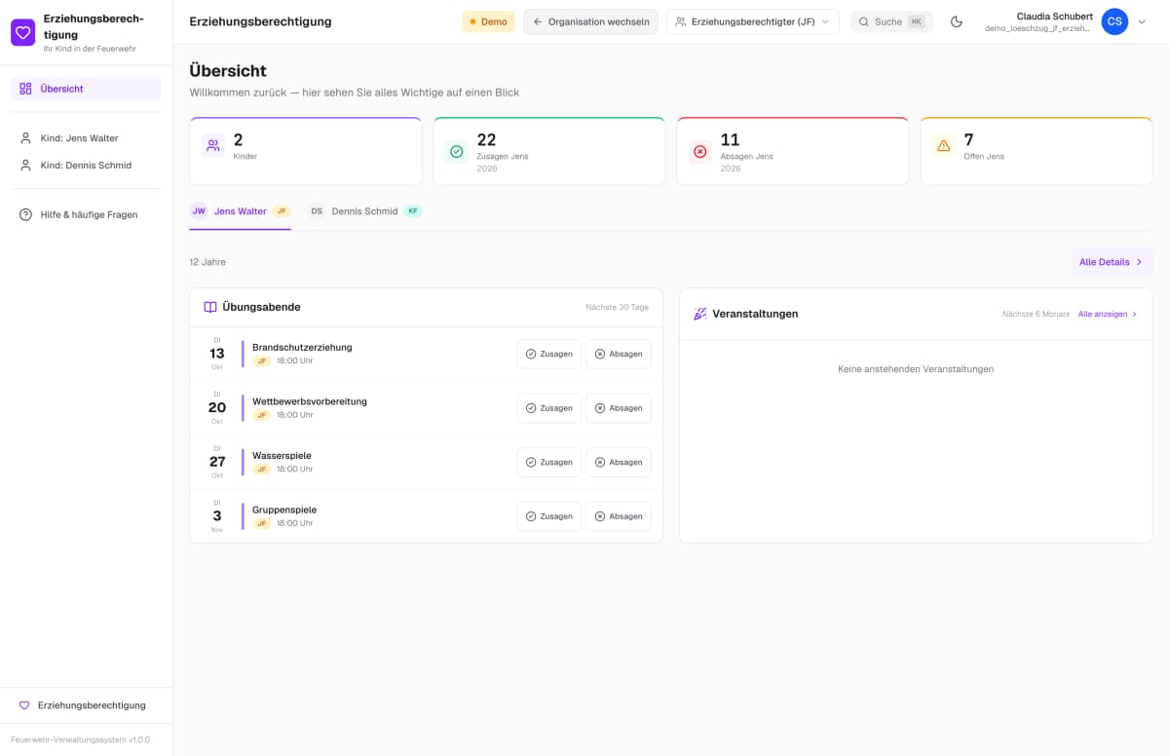The height and width of the screenshot is (756, 1169).
Task: Click the dashboard grid icon next to Übersicht
Action: coord(26,89)
